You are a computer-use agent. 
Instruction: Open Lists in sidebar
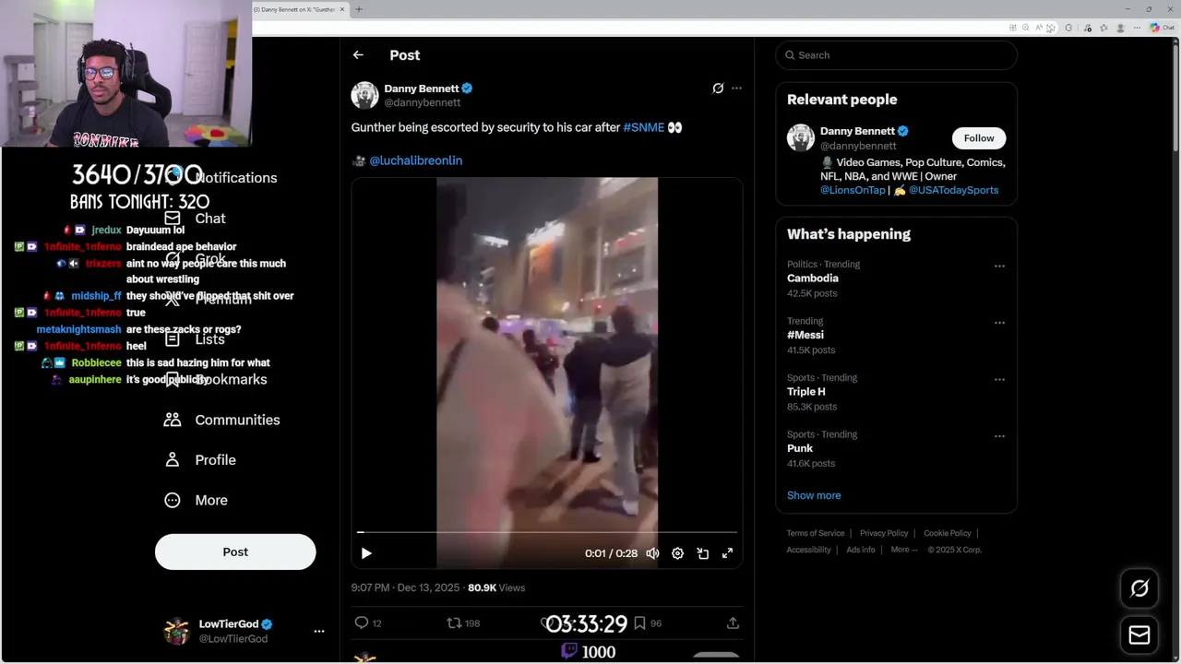click(195, 339)
